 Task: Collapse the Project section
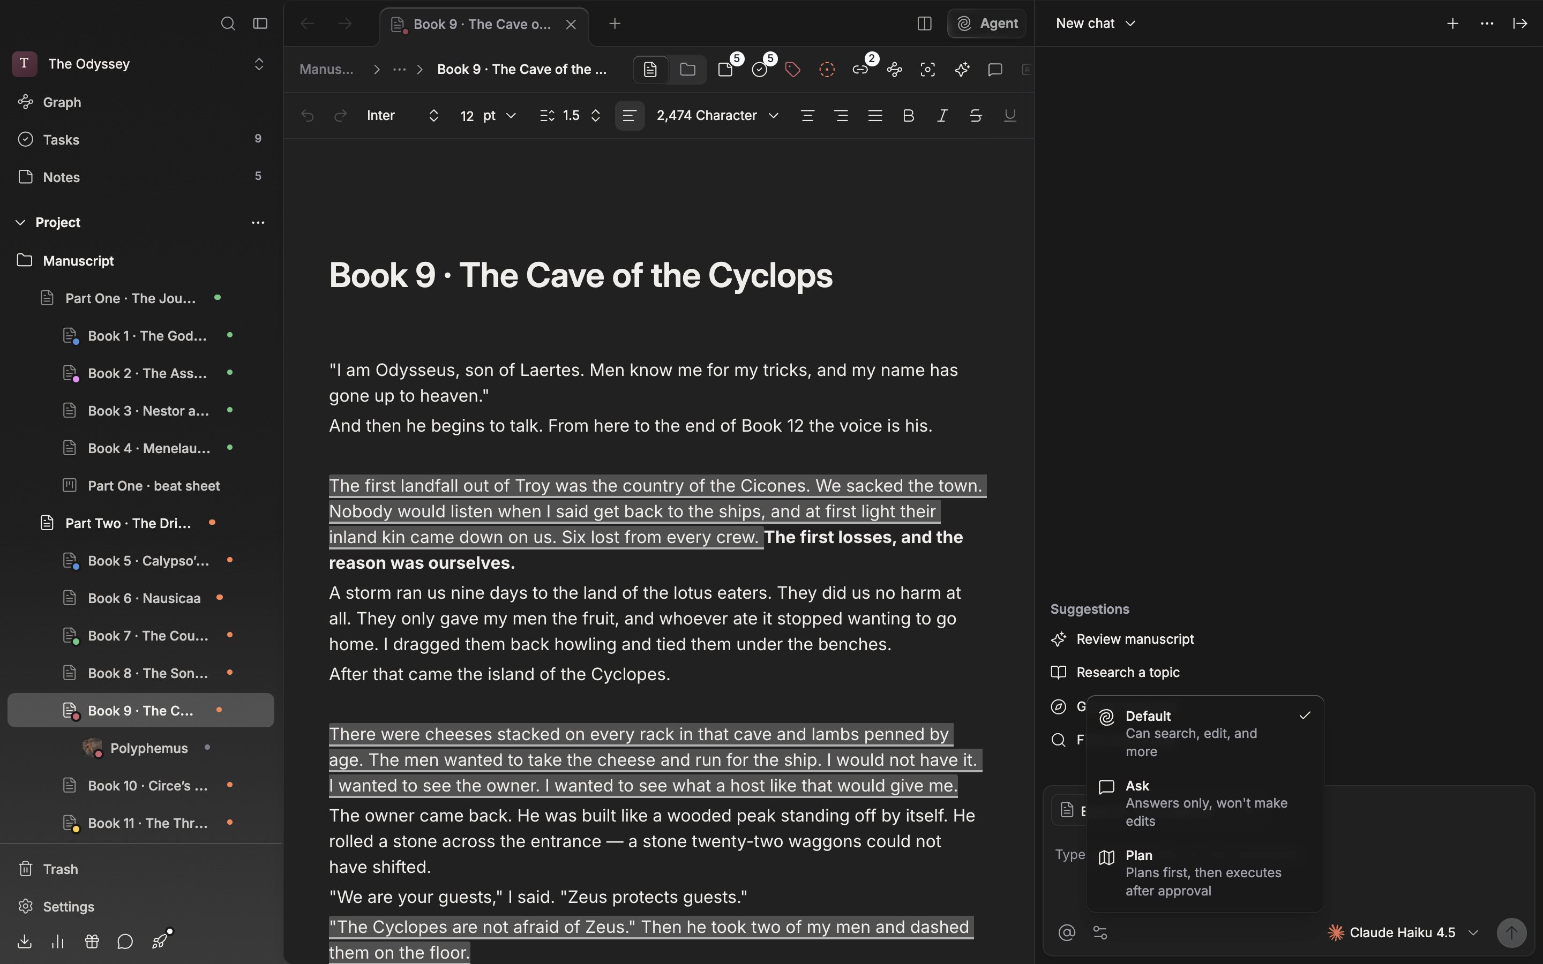click(20, 222)
